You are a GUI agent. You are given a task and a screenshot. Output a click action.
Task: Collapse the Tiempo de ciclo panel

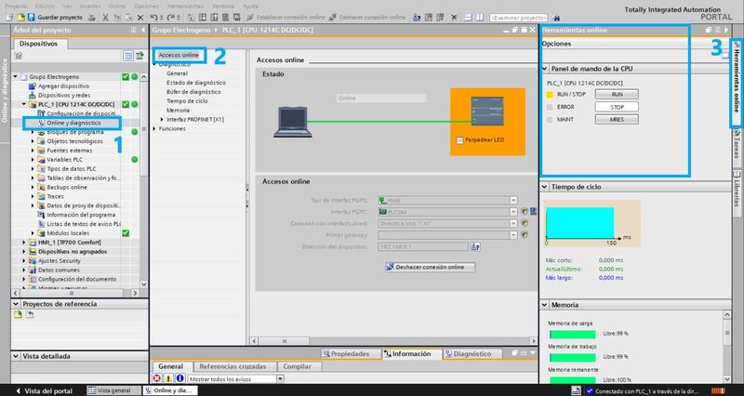pyautogui.click(x=546, y=187)
